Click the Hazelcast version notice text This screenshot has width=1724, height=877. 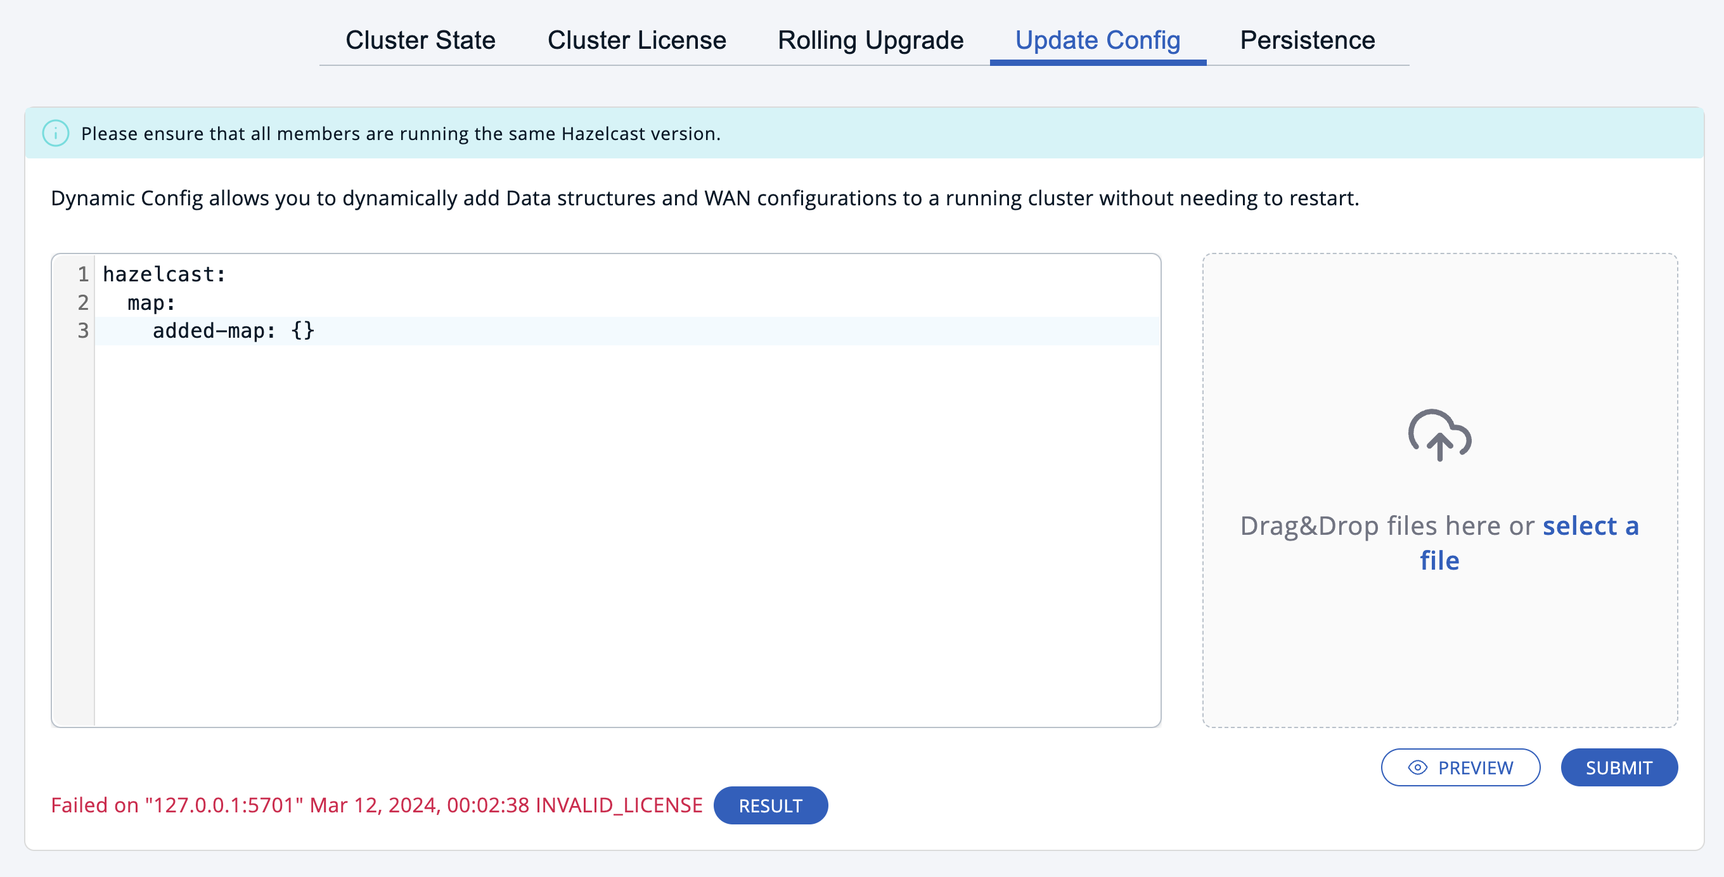tap(401, 134)
